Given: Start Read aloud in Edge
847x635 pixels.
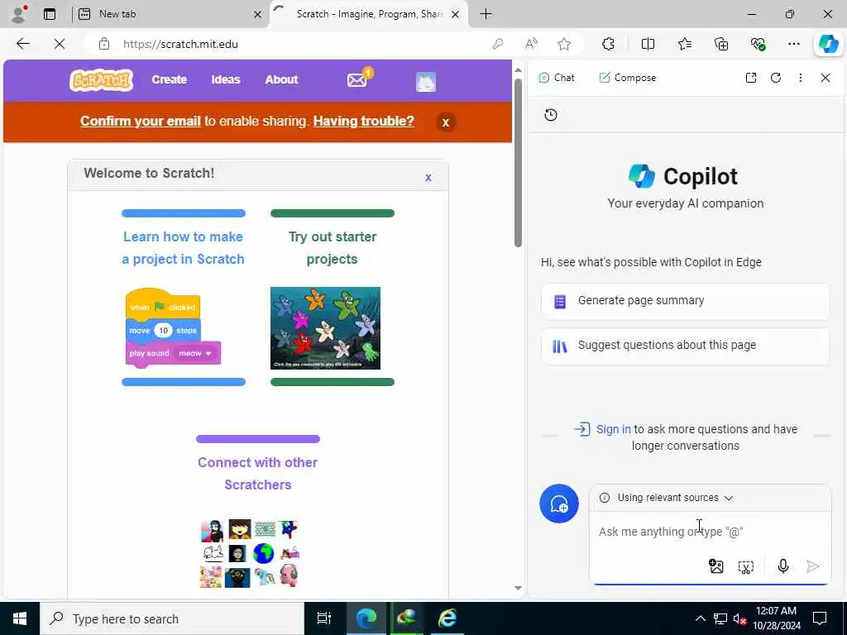Looking at the screenshot, I should [x=531, y=45].
